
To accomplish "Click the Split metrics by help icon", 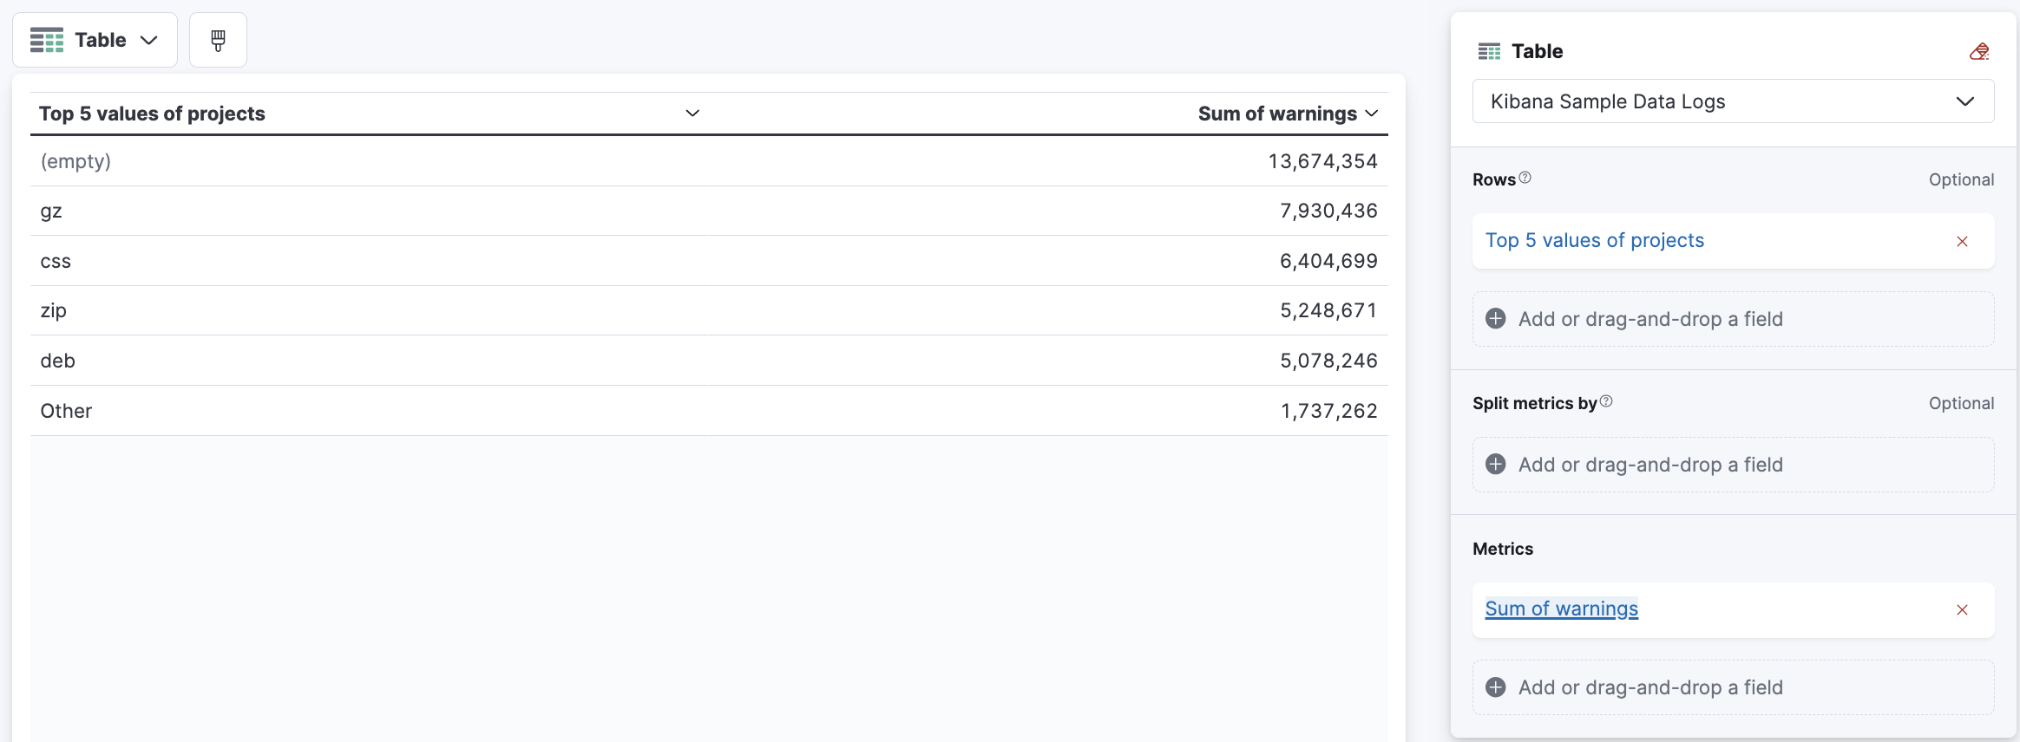I will coord(1606,401).
